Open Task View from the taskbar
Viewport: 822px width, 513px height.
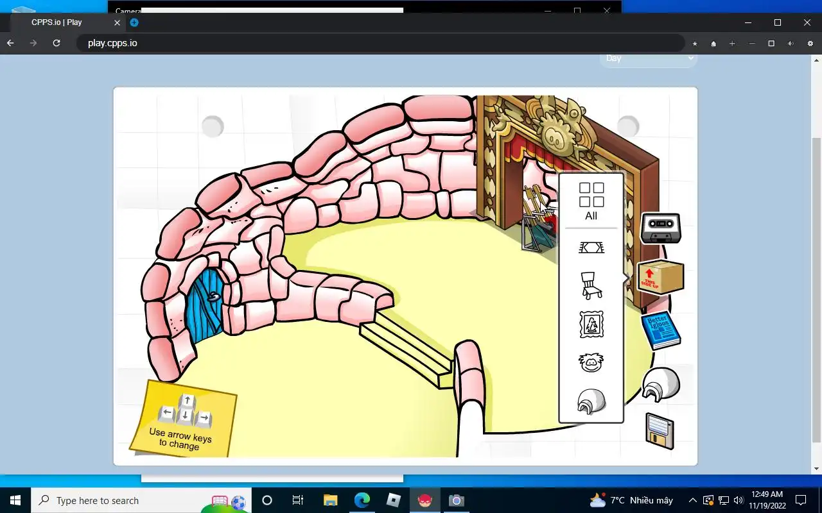[x=298, y=500]
